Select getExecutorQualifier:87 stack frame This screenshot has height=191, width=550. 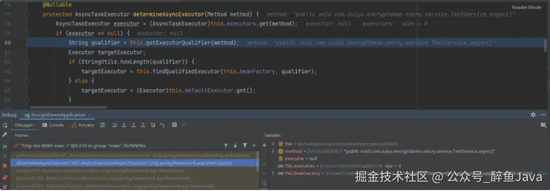pos(134,155)
